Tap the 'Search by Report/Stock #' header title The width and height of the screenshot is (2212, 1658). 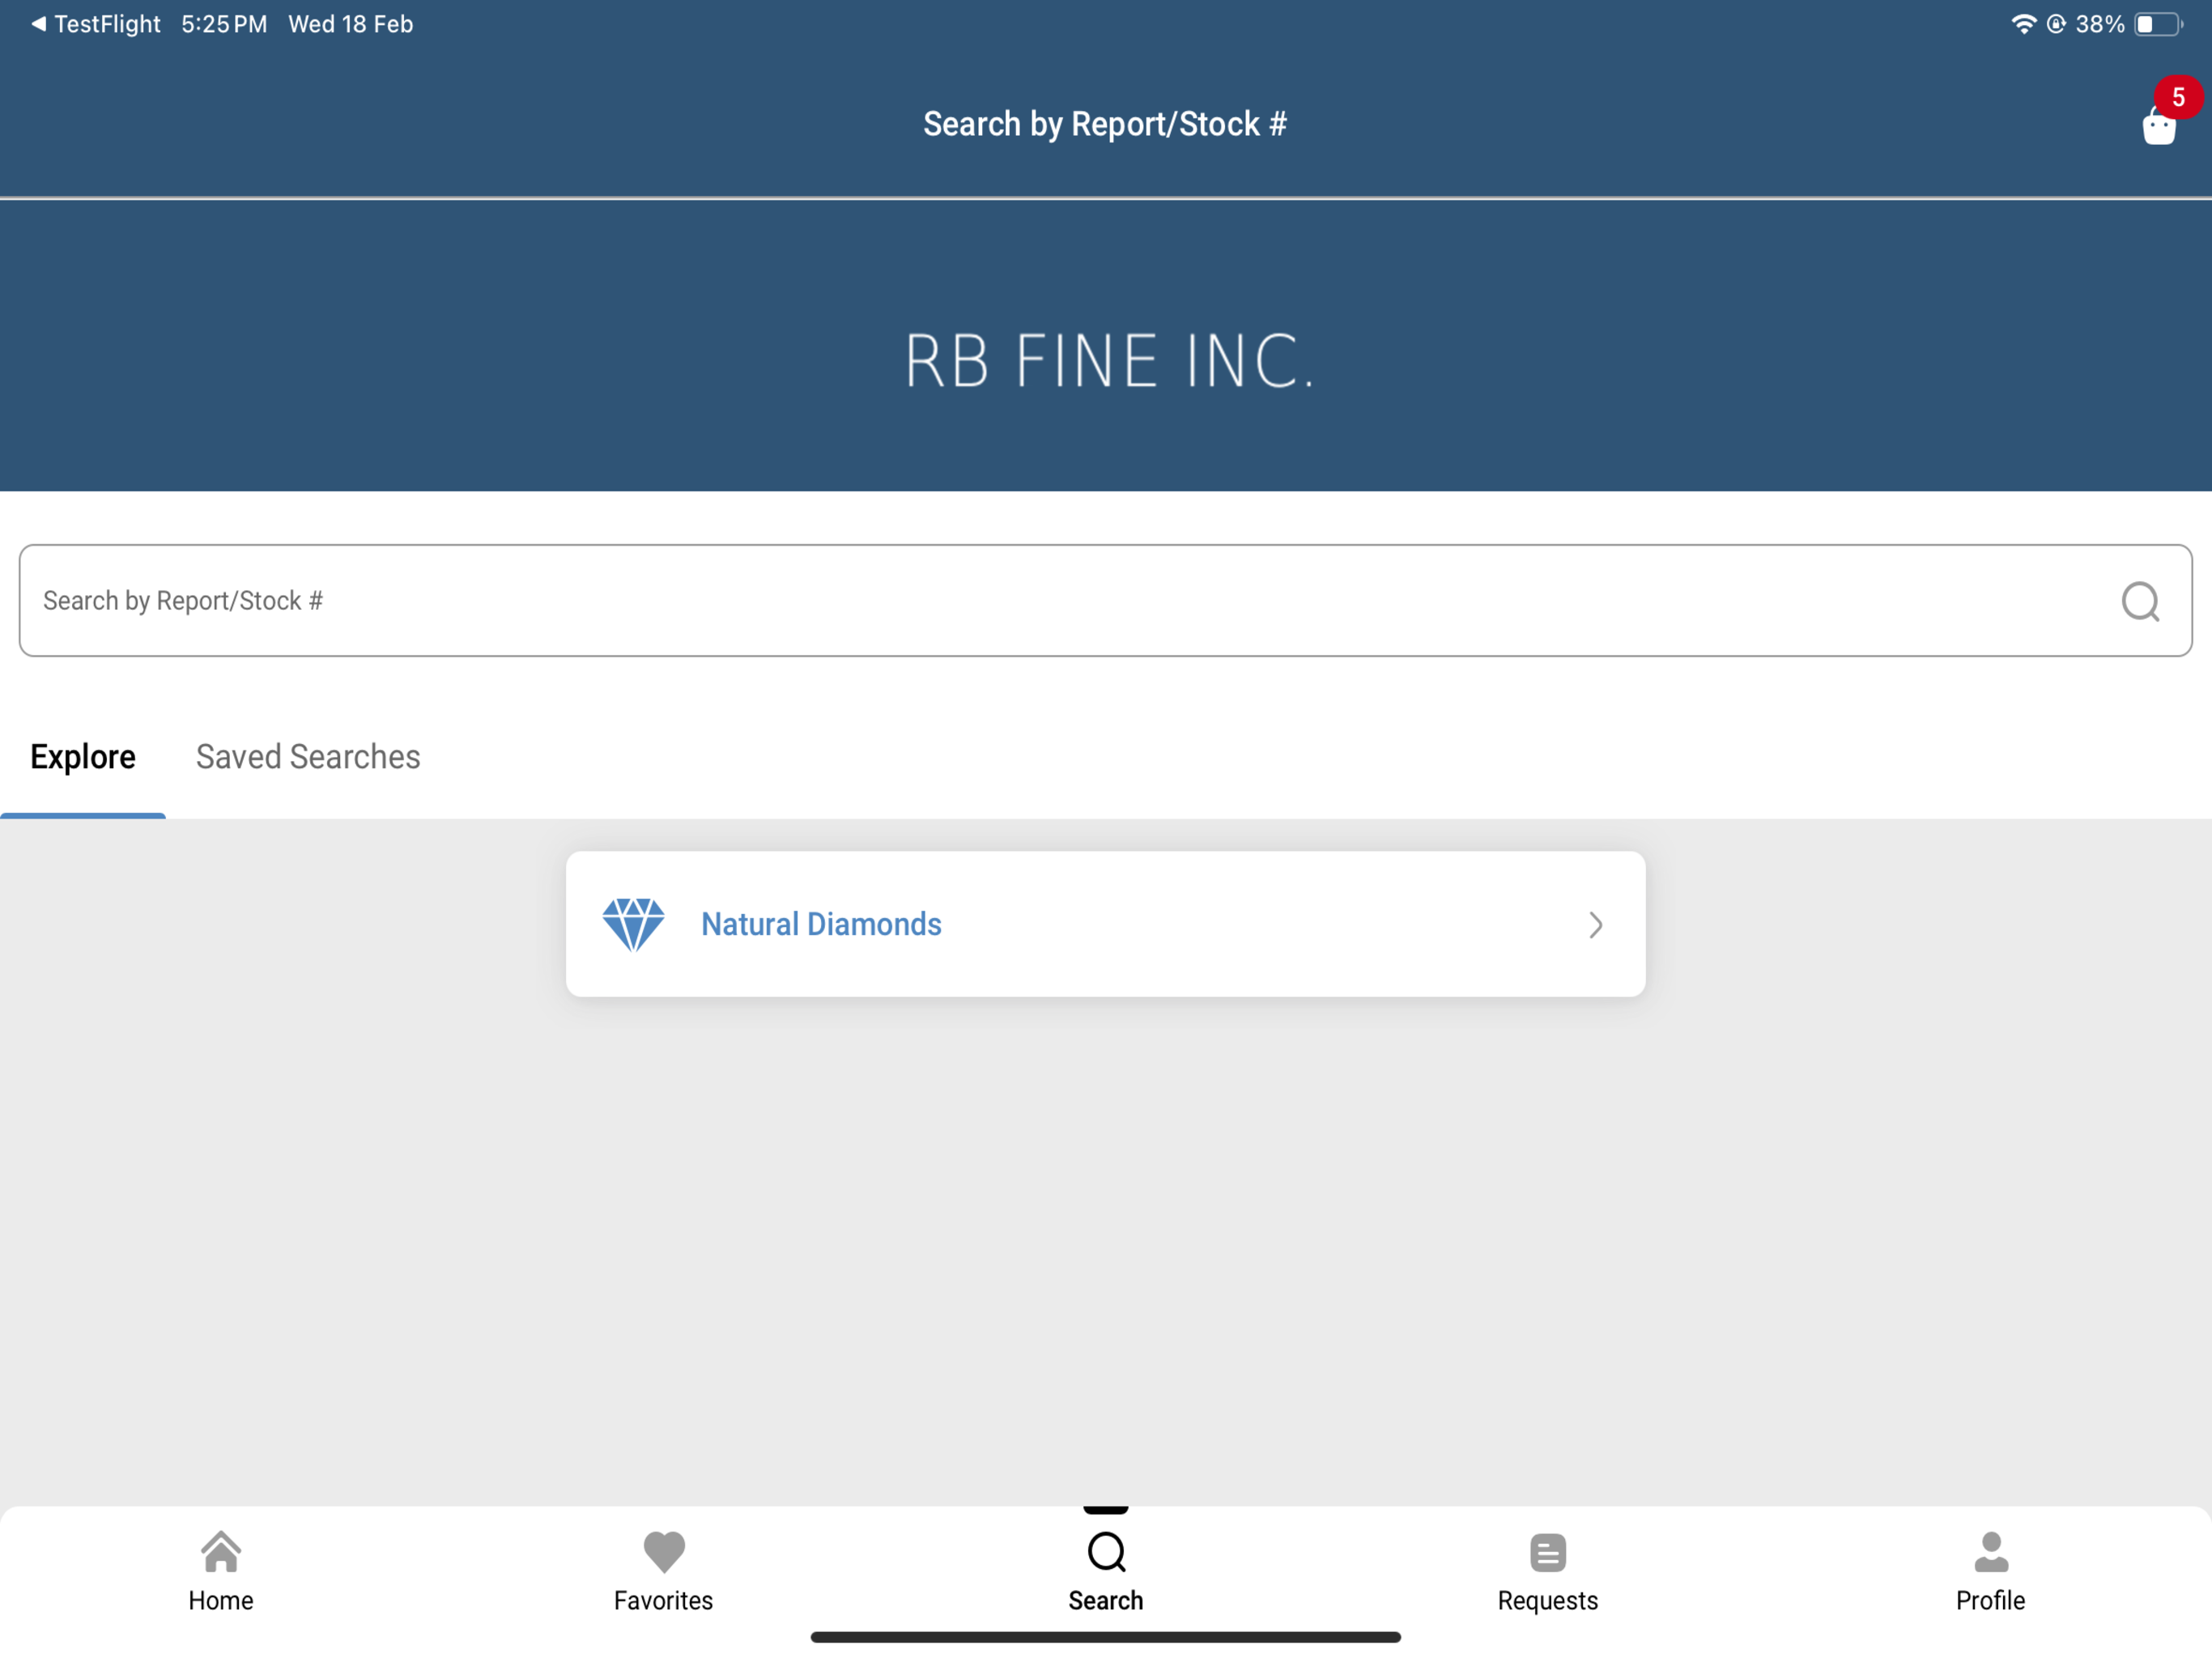pyautogui.click(x=1105, y=124)
